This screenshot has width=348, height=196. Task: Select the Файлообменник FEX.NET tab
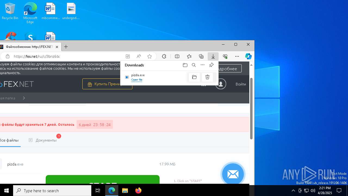point(29,47)
